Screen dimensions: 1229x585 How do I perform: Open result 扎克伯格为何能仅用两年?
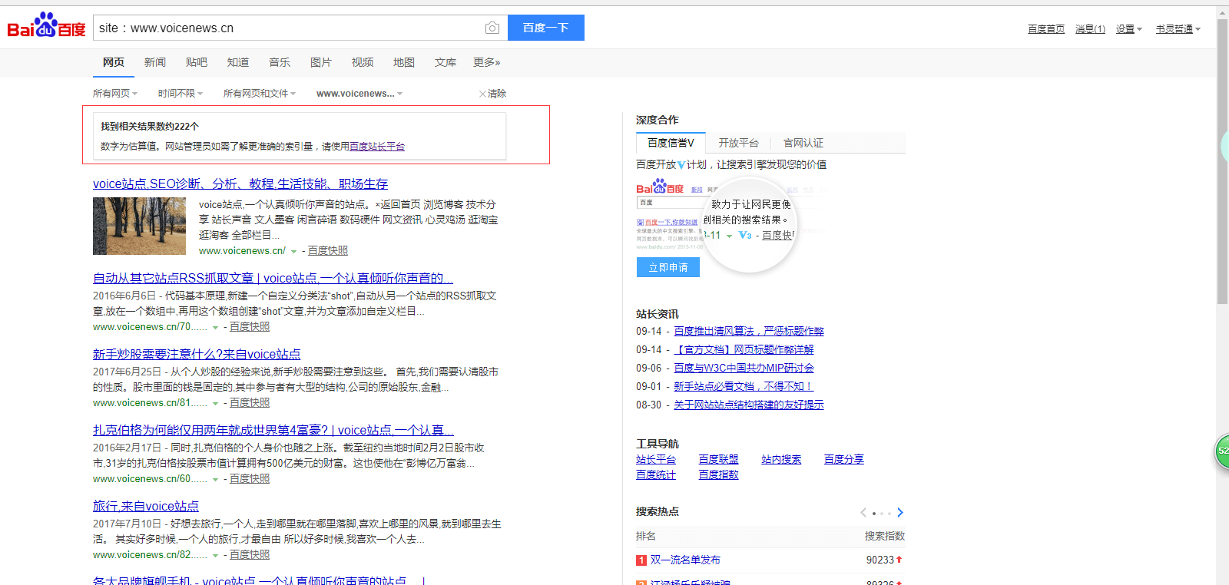(x=273, y=431)
